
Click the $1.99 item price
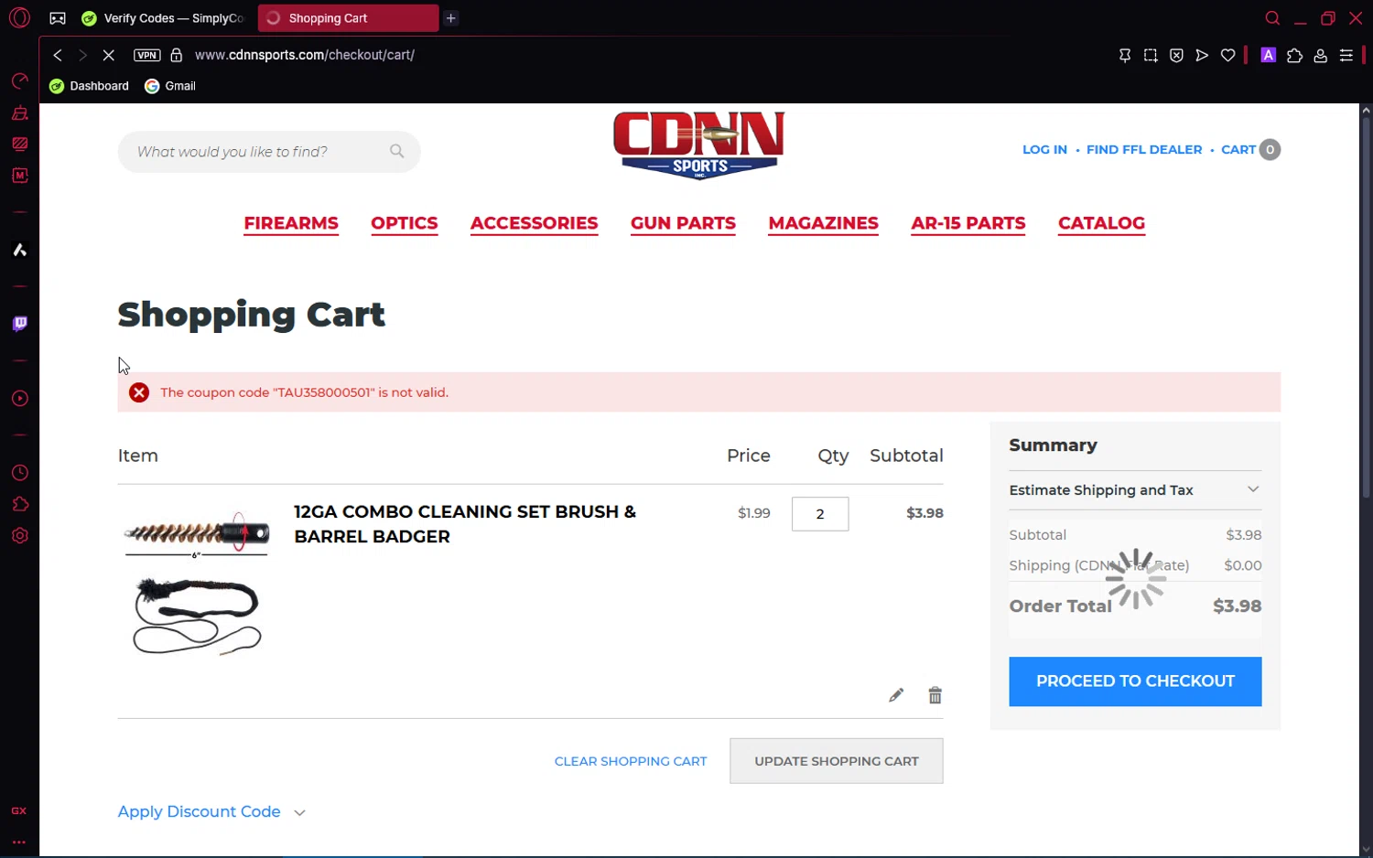[x=754, y=513]
